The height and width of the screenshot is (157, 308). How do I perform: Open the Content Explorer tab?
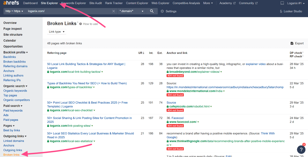[x=137, y=3]
